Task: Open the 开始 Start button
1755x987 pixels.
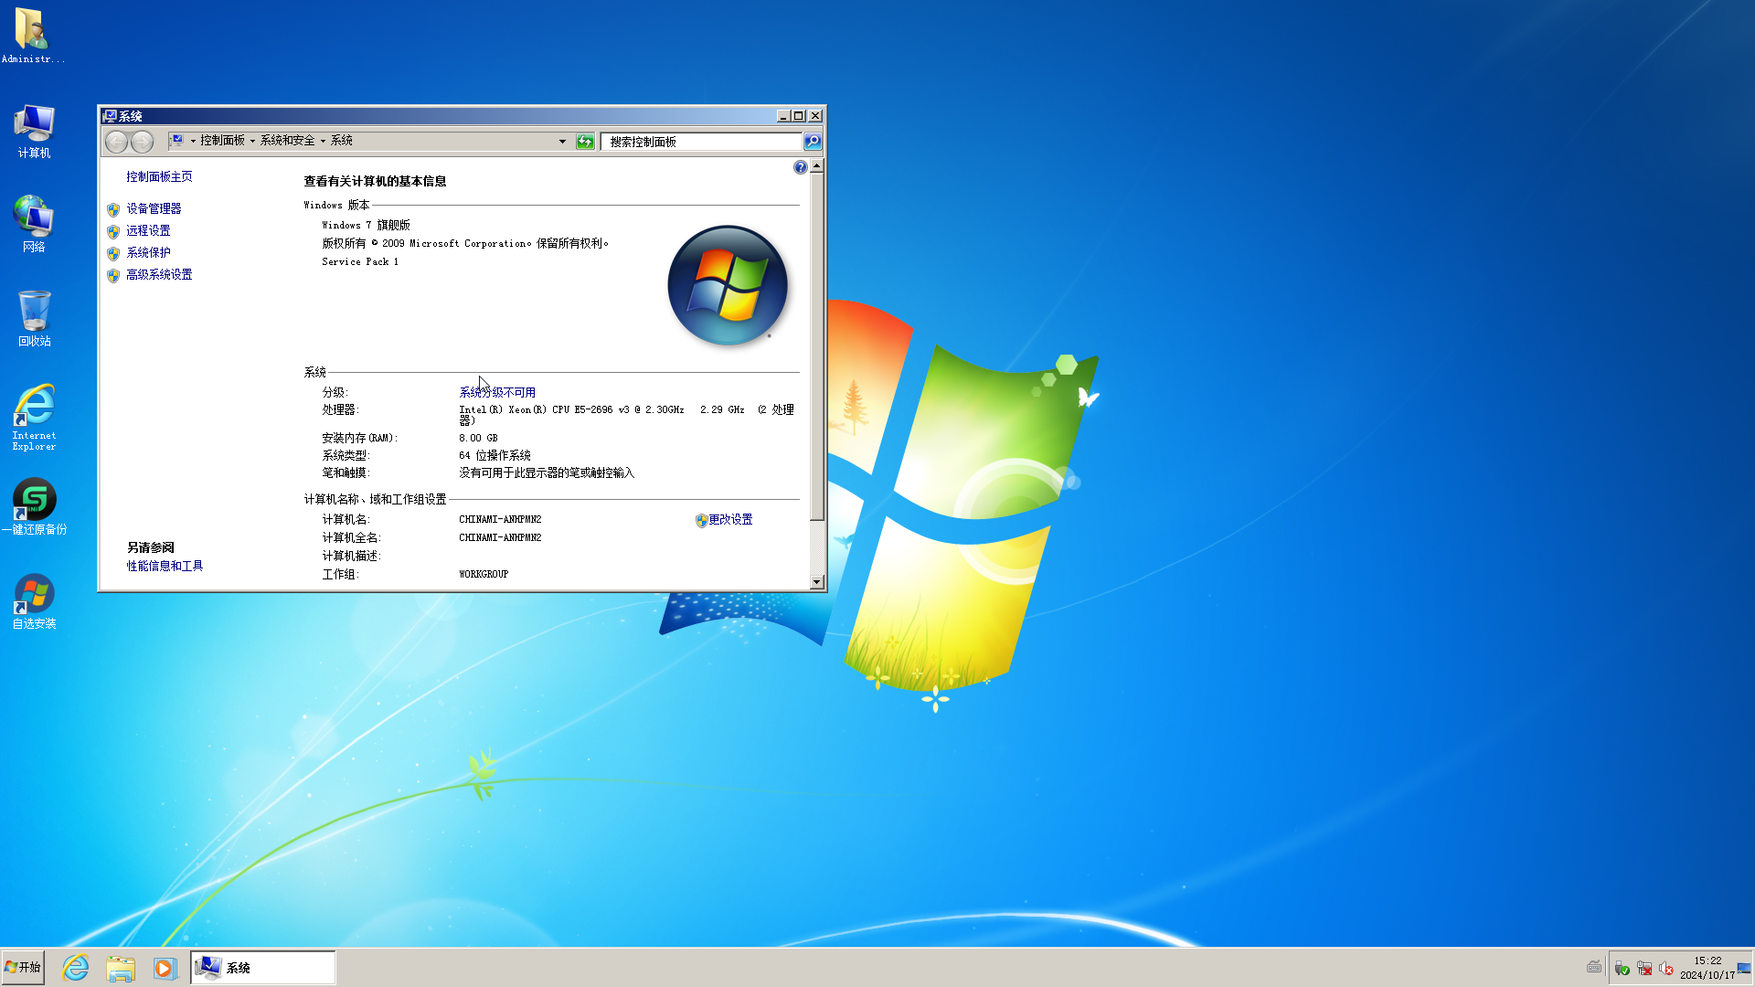Action: coord(23,967)
